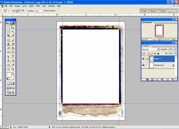Open the Opacity slider arrow
The width and height of the screenshot is (179, 129).
pos(175,49)
